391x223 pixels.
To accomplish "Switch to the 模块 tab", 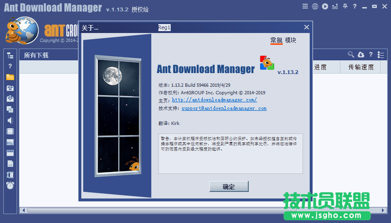I will (291, 41).
